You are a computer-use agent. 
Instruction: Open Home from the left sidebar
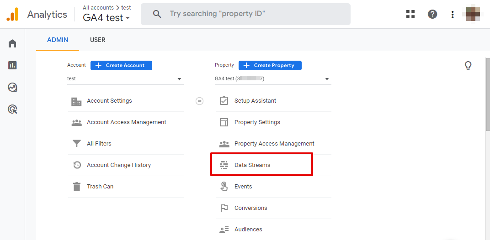12,43
